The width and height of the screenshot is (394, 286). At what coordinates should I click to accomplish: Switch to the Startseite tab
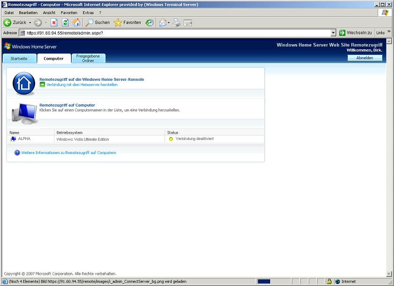pyautogui.click(x=19, y=59)
